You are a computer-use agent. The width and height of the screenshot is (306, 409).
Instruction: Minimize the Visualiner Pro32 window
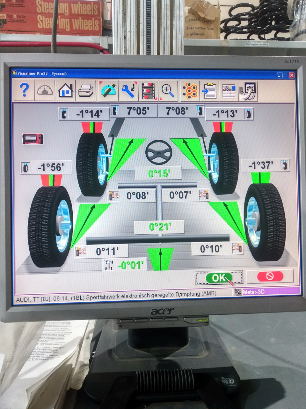tap(280, 75)
